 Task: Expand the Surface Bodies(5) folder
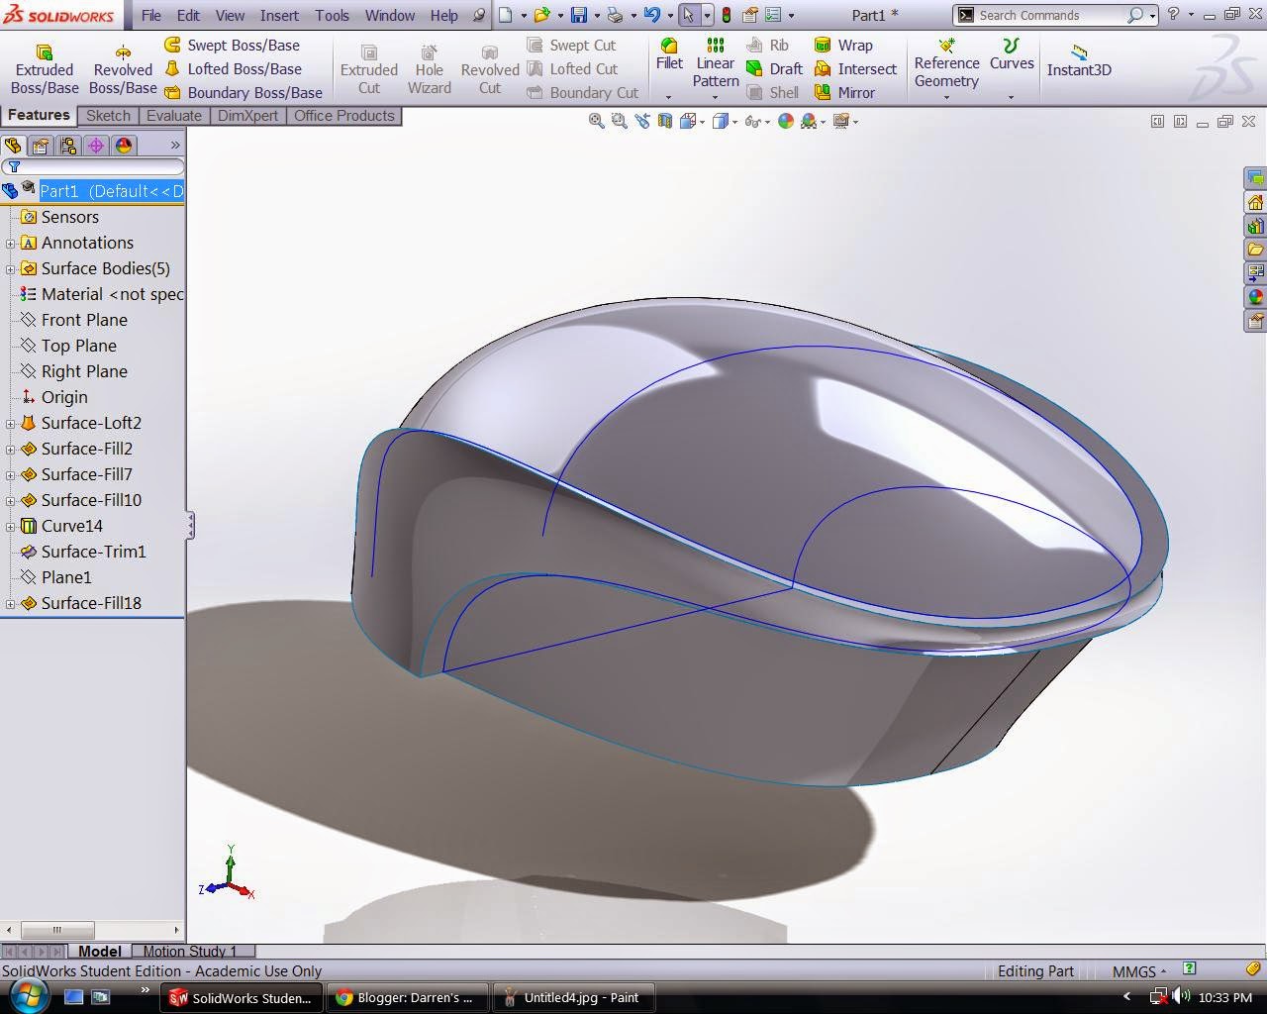(x=9, y=268)
